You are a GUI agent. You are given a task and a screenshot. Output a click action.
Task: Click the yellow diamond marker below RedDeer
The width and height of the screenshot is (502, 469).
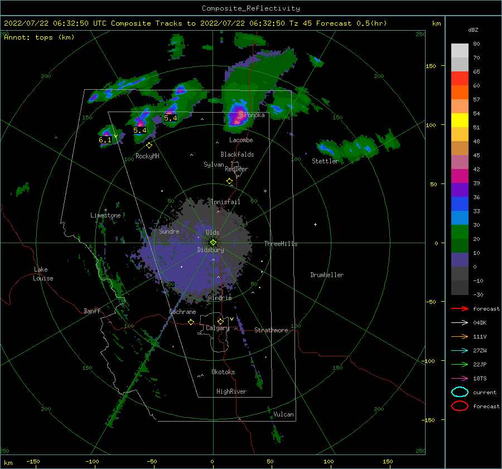(229, 181)
